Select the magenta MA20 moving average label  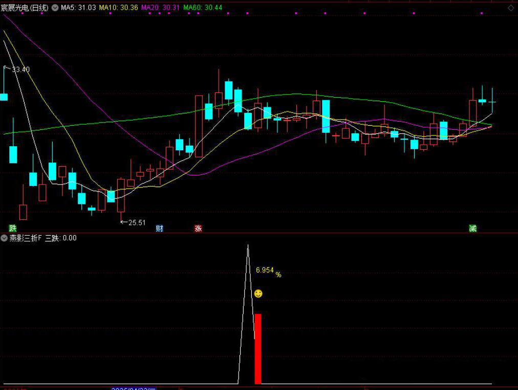[x=160, y=8]
